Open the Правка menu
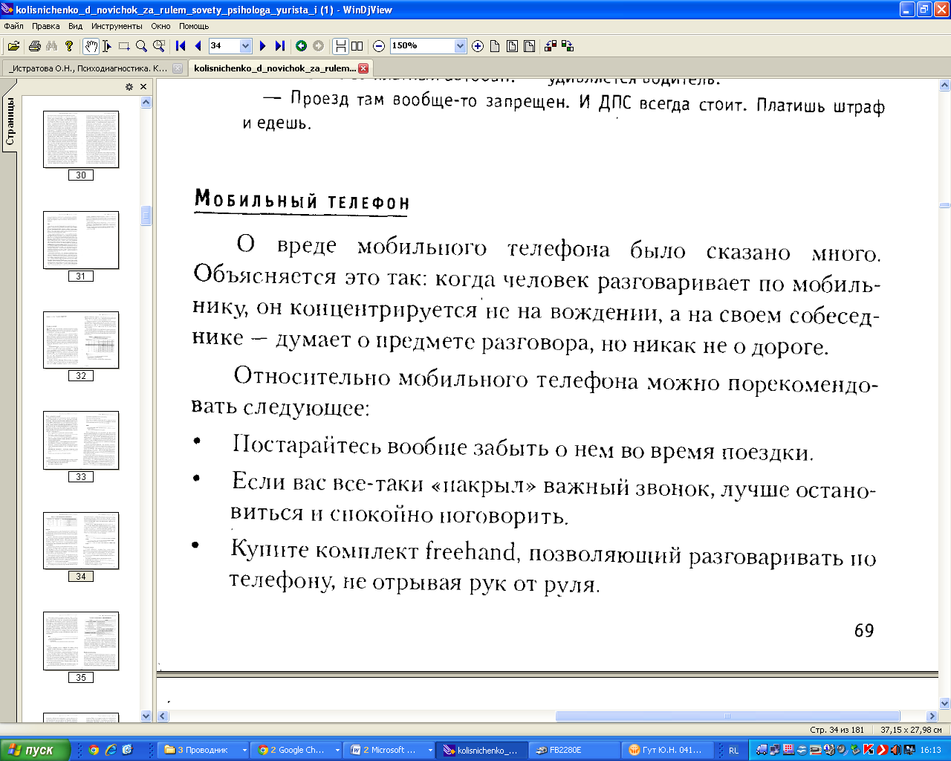This screenshot has height=761, width=951. point(46,26)
